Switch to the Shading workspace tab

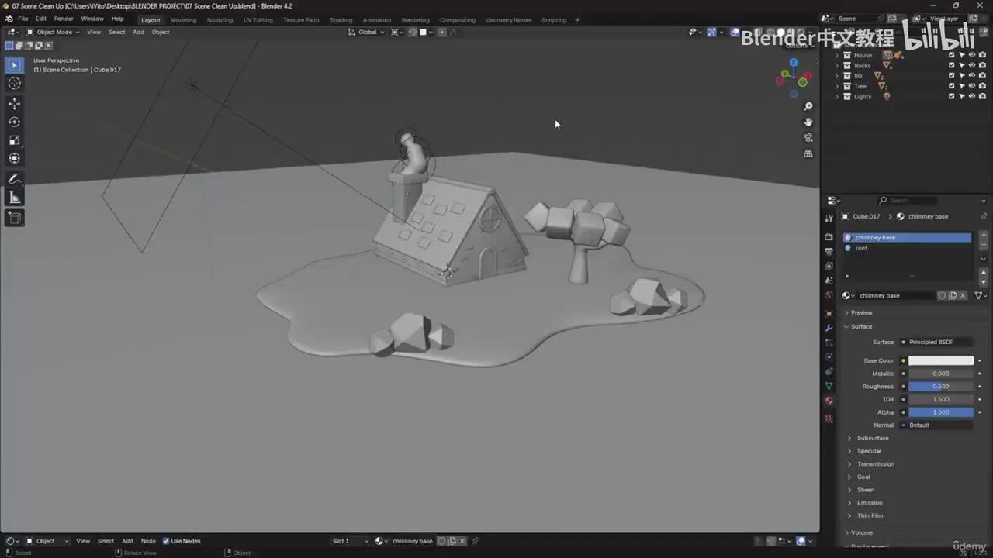pos(341,20)
